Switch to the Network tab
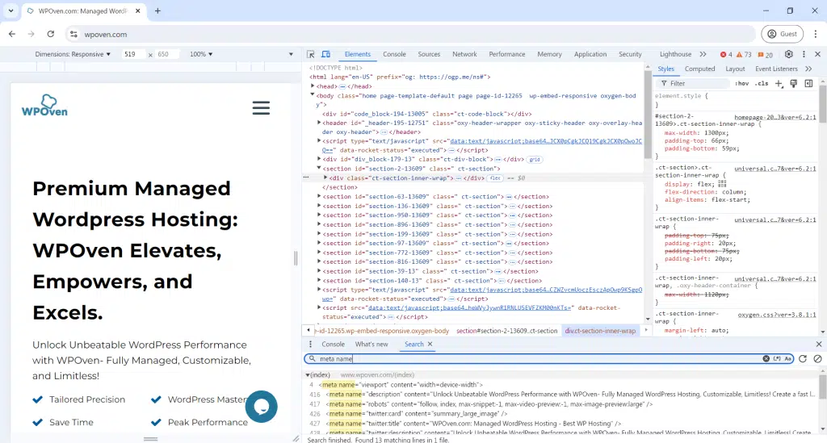 coord(464,54)
